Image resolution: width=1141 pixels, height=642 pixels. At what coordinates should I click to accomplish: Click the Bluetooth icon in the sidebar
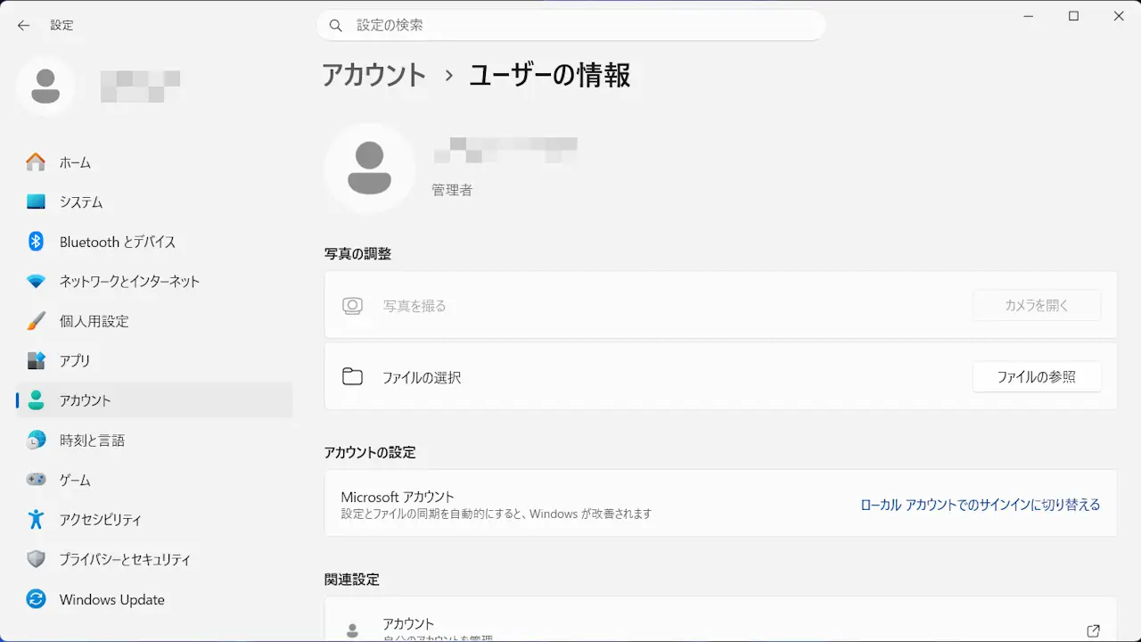(x=36, y=242)
